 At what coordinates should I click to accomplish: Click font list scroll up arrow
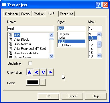(52, 35)
